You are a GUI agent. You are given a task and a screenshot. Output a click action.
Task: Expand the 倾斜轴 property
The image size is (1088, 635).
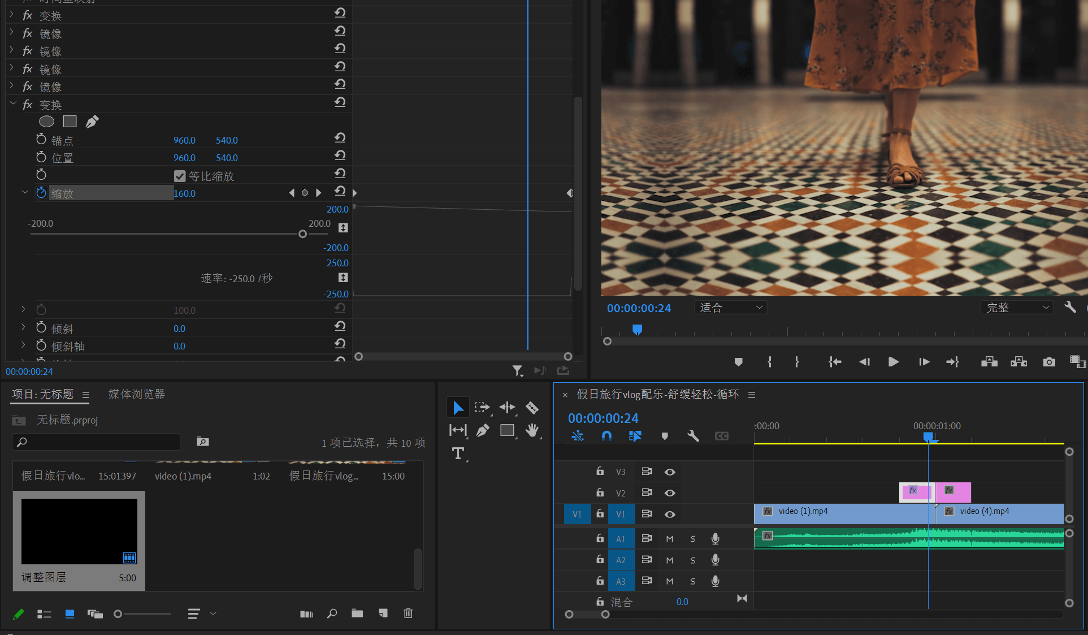(x=23, y=344)
